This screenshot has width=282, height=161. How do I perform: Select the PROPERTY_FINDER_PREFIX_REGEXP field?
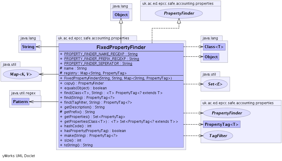pos(102,59)
